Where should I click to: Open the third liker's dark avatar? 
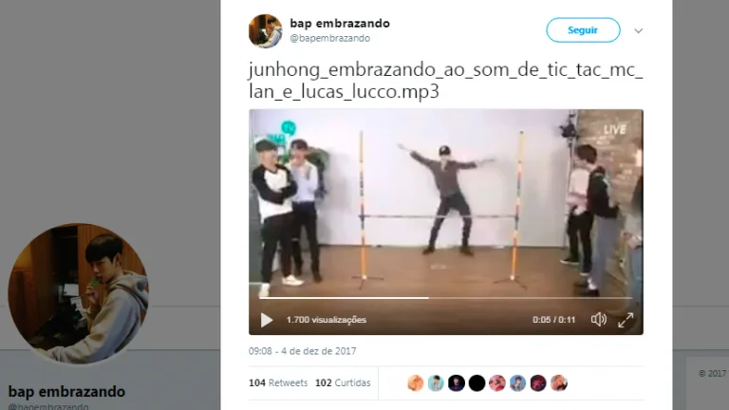click(456, 383)
